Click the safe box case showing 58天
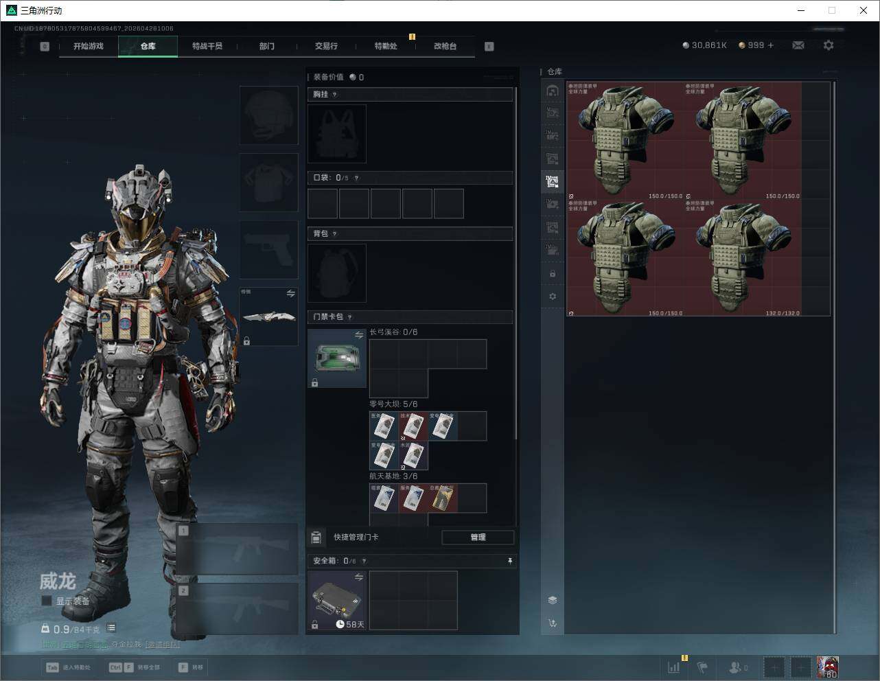 coord(337,601)
